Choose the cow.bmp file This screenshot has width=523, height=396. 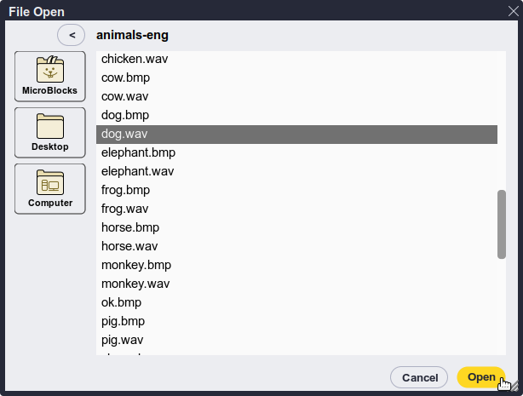(297, 77)
